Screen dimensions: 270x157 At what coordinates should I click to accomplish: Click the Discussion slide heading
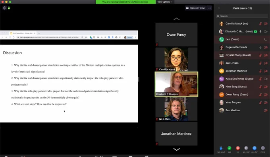click(x=12, y=53)
